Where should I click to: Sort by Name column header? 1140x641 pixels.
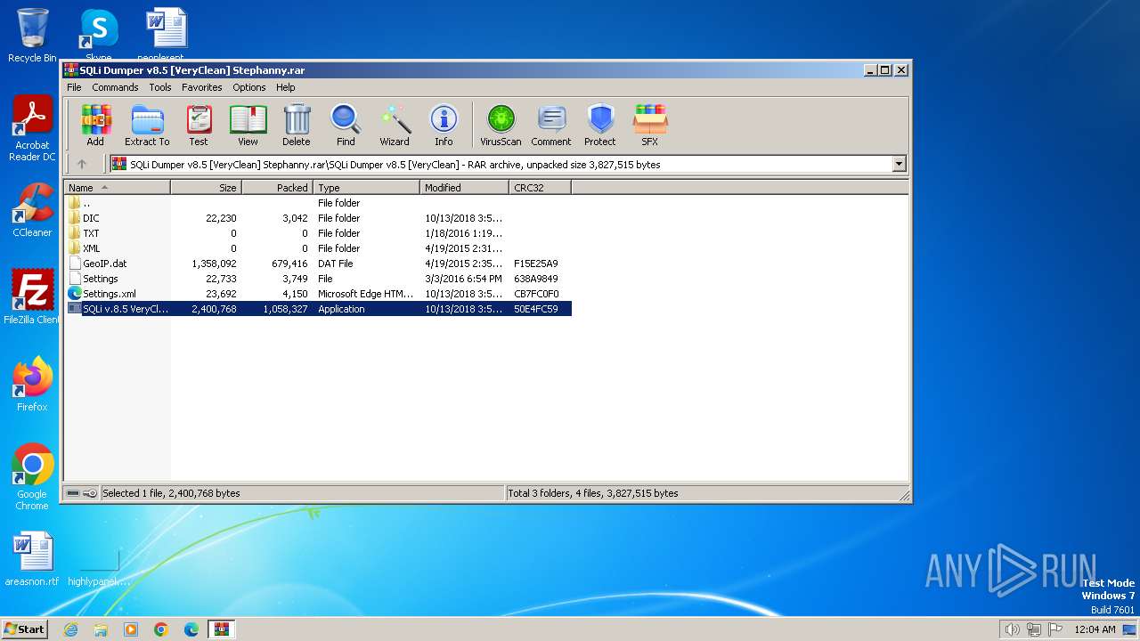pyautogui.click(x=117, y=188)
